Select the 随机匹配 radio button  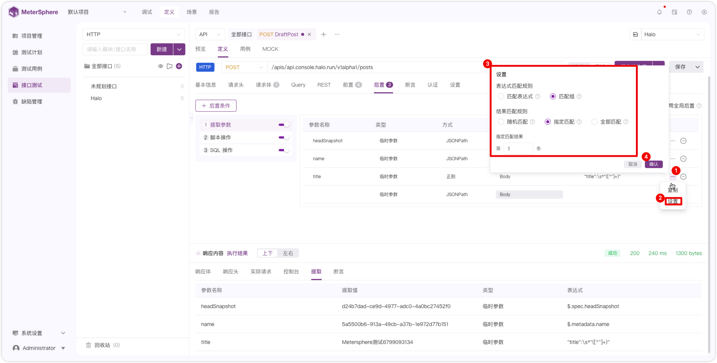tap(501, 122)
